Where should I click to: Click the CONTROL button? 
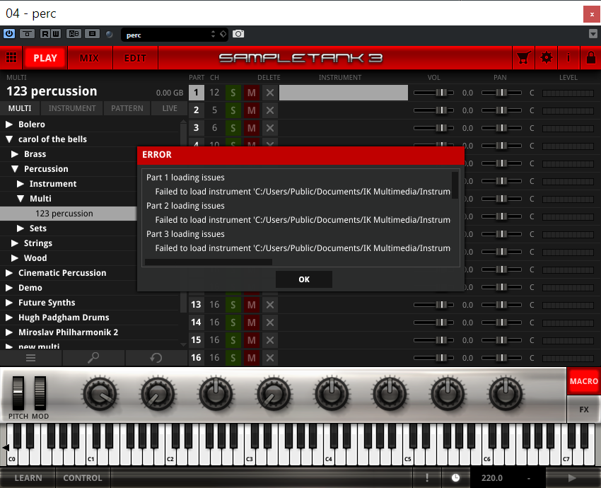[83, 477]
